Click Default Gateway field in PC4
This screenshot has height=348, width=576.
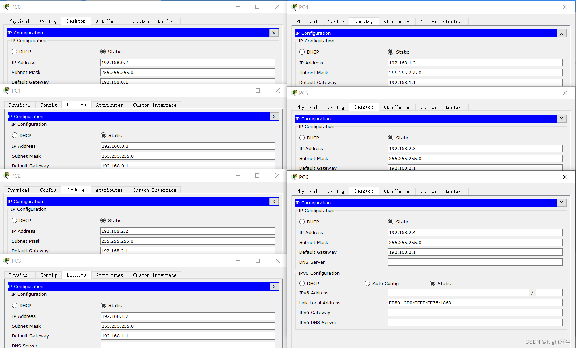[x=475, y=82]
